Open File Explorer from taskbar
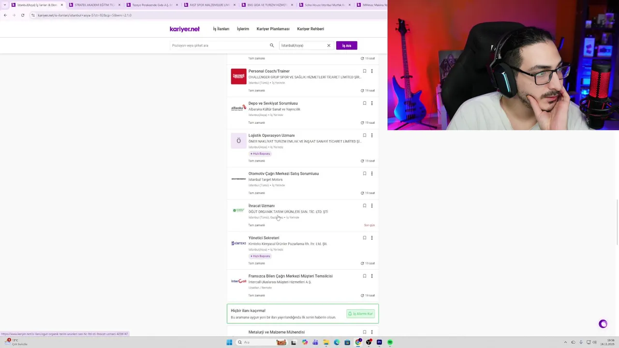The height and width of the screenshot is (348, 619). tap(326, 342)
